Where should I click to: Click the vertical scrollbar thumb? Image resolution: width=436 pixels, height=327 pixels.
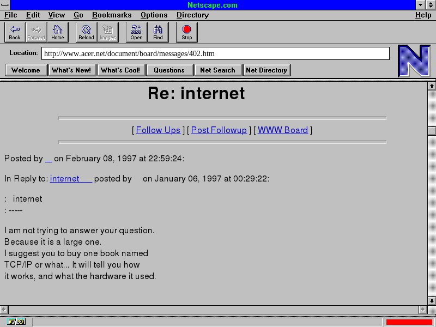[432, 131]
